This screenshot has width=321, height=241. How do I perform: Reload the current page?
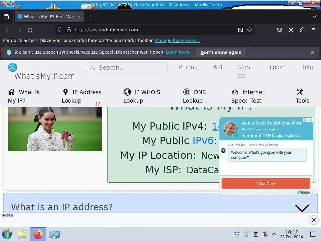tap(30, 30)
